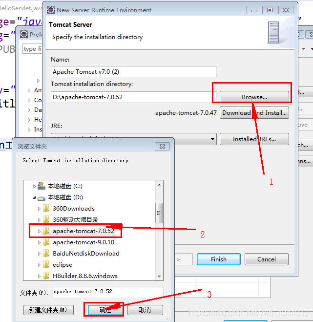Click filter text box in Preferences window
Viewport: 313px width, 322px height.
click(32, 49)
